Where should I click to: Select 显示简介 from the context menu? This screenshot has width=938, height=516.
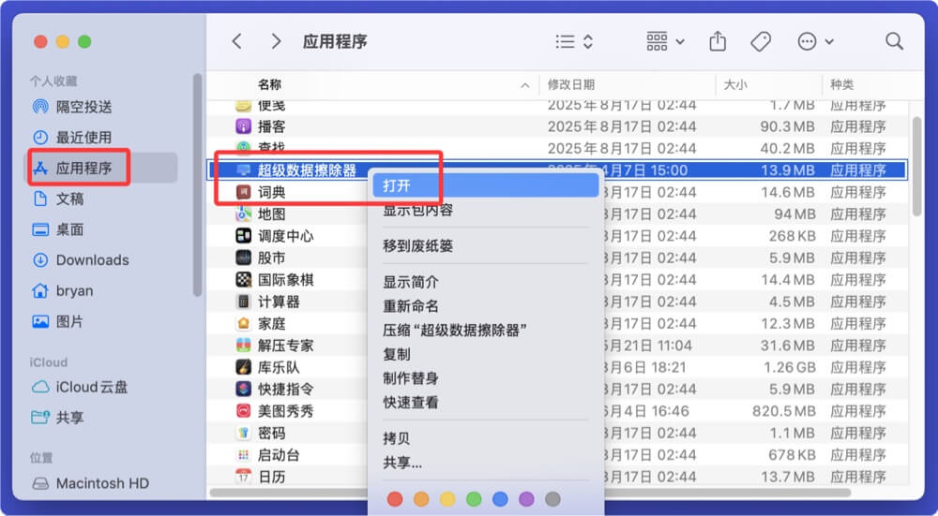point(410,282)
